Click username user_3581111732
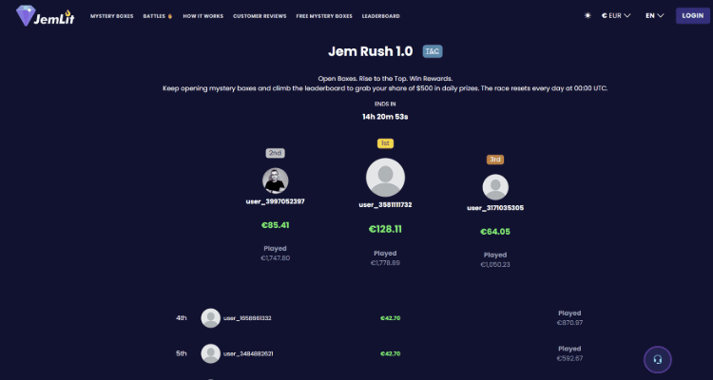The width and height of the screenshot is (713, 380). [x=386, y=205]
